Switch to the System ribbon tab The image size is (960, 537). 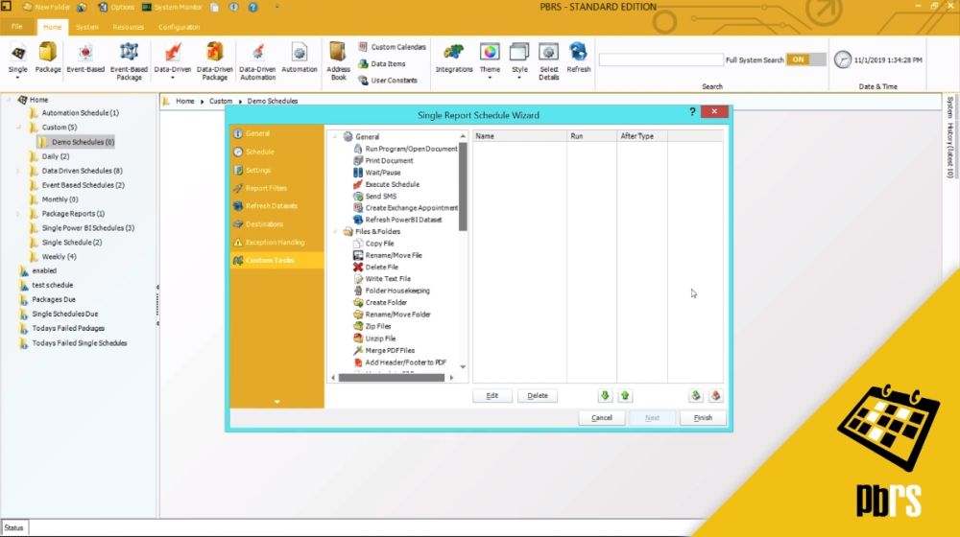87,27
